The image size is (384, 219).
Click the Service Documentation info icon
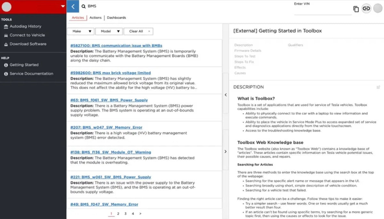6,74
